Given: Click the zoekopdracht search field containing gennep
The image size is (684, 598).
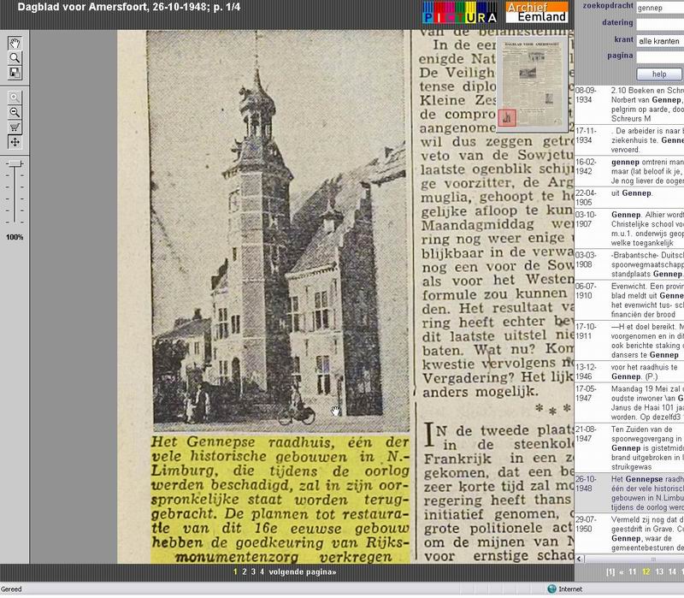Looking at the screenshot, I should pyautogui.click(x=660, y=8).
